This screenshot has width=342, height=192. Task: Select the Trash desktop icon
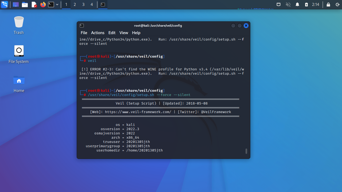tap(19, 25)
